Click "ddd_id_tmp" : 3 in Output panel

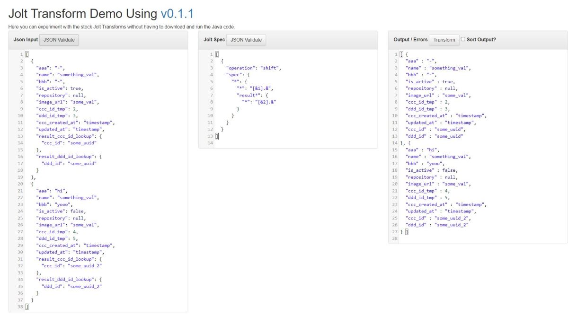point(428,108)
